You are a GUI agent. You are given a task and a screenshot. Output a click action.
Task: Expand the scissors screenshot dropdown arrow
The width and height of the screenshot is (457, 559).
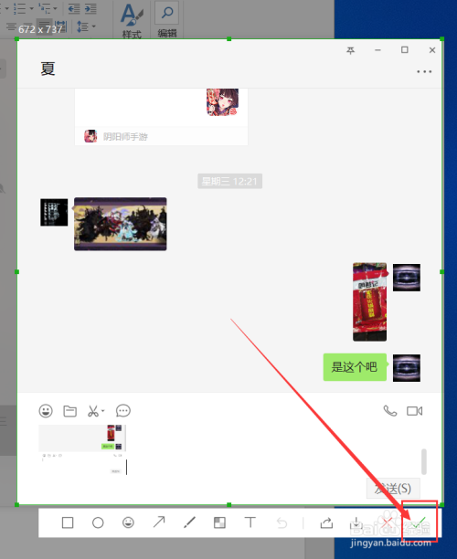pyautogui.click(x=102, y=411)
